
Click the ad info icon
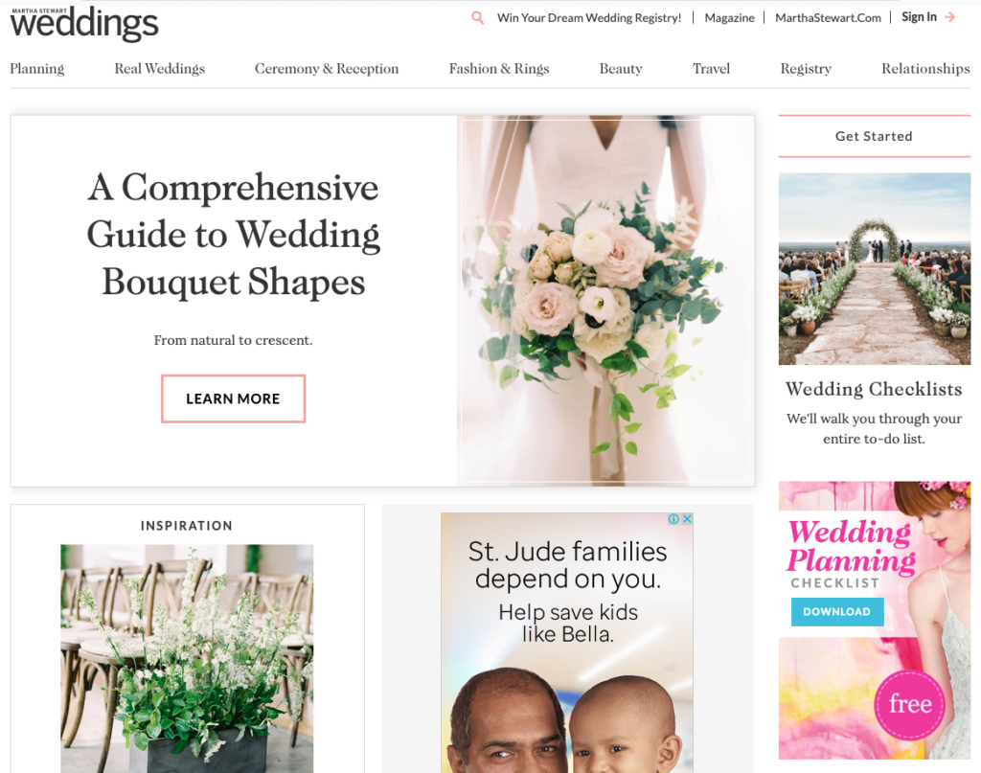[673, 519]
